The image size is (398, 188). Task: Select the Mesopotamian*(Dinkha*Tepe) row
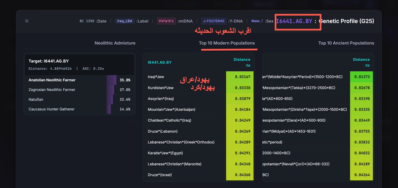pos(318,109)
